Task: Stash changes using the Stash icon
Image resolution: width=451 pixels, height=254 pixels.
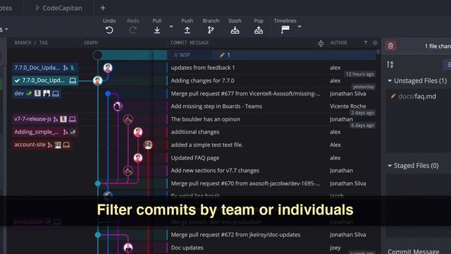Action: point(235,30)
